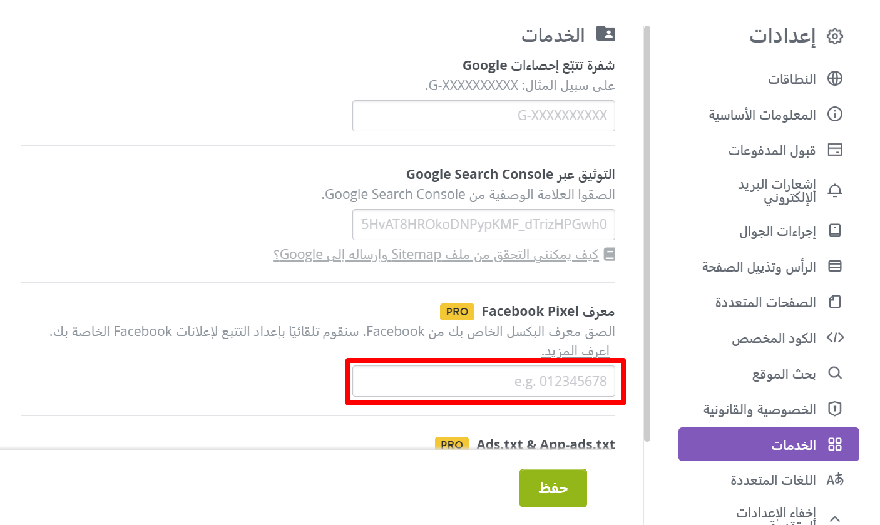Image resolution: width=880 pixels, height=525 pixels.
Task: Click the info icon beside المعلومات الأساسية
Action: 835,115
